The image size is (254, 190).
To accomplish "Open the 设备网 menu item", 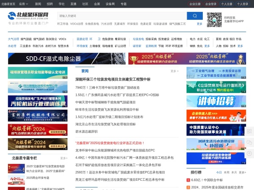I will [110, 4].
